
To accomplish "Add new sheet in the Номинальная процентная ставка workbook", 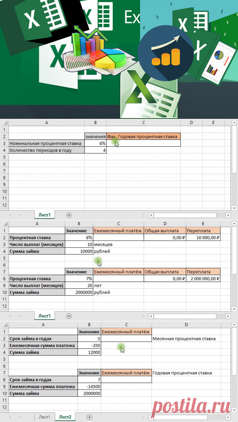I will pyautogui.click(x=69, y=215).
